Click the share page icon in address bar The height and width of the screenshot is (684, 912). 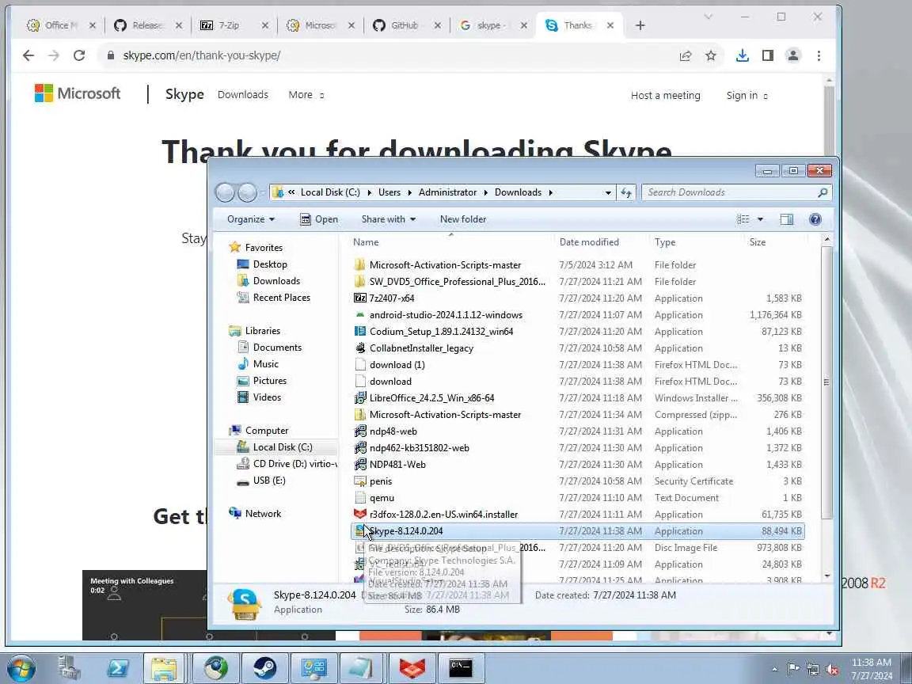click(685, 56)
